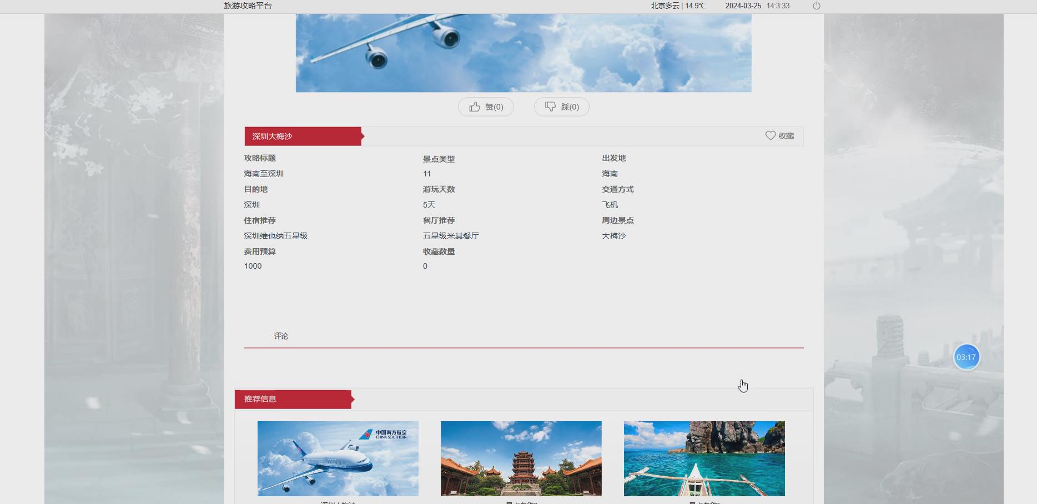Viewport: 1037px width, 504px height.
Task: Click the 推荐信息 section header banner
Action: tap(293, 399)
